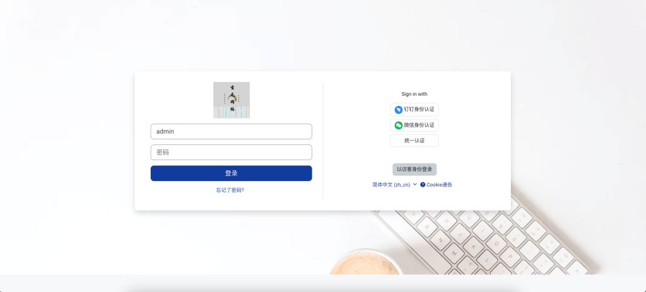Choose the 微信身份认证 text label

click(x=419, y=126)
